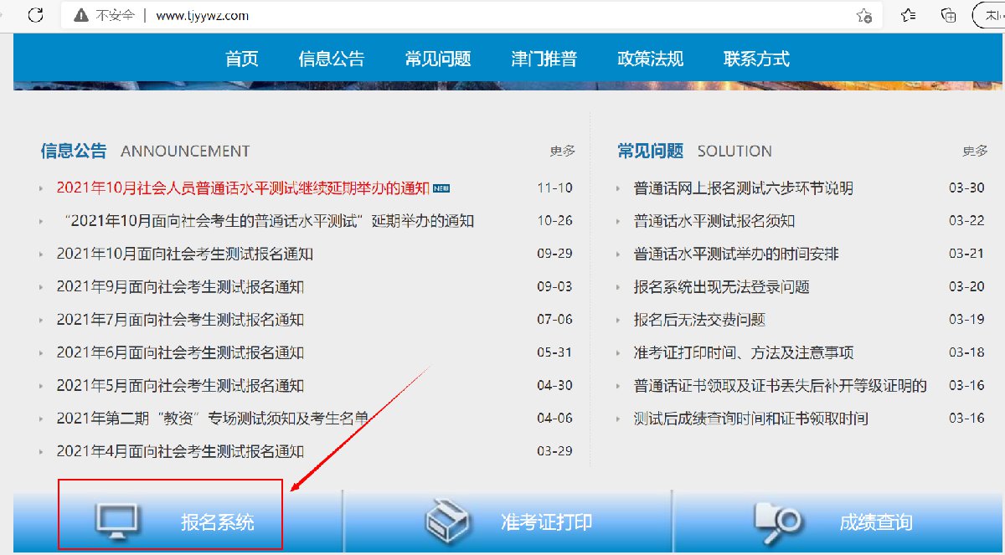Image resolution: width=1005 pixels, height=555 pixels.
Task: Open the 常见问题 navigation item
Action: click(438, 59)
